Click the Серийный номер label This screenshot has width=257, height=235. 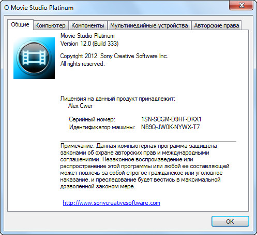(x=92, y=119)
